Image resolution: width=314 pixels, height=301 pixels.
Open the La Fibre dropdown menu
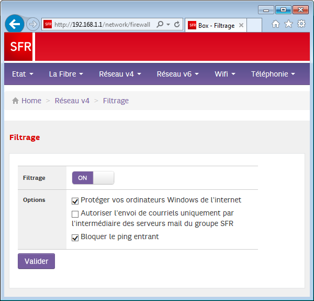tap(66, 74)
